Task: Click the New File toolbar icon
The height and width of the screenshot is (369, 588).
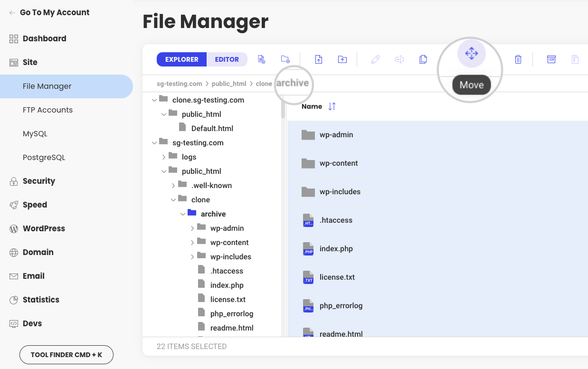Action: [x=261, y=59]
